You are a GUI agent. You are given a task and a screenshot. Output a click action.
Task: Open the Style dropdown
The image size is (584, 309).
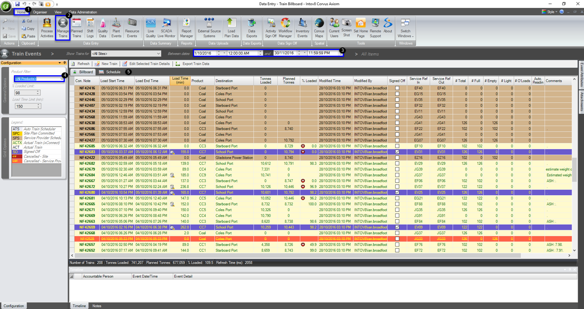pos(550,12)
